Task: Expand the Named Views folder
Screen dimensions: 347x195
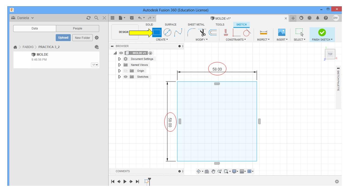Action: coord(120,65)
